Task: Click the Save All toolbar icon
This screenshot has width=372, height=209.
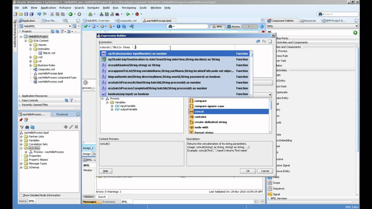Action: [x=31, y=14]
